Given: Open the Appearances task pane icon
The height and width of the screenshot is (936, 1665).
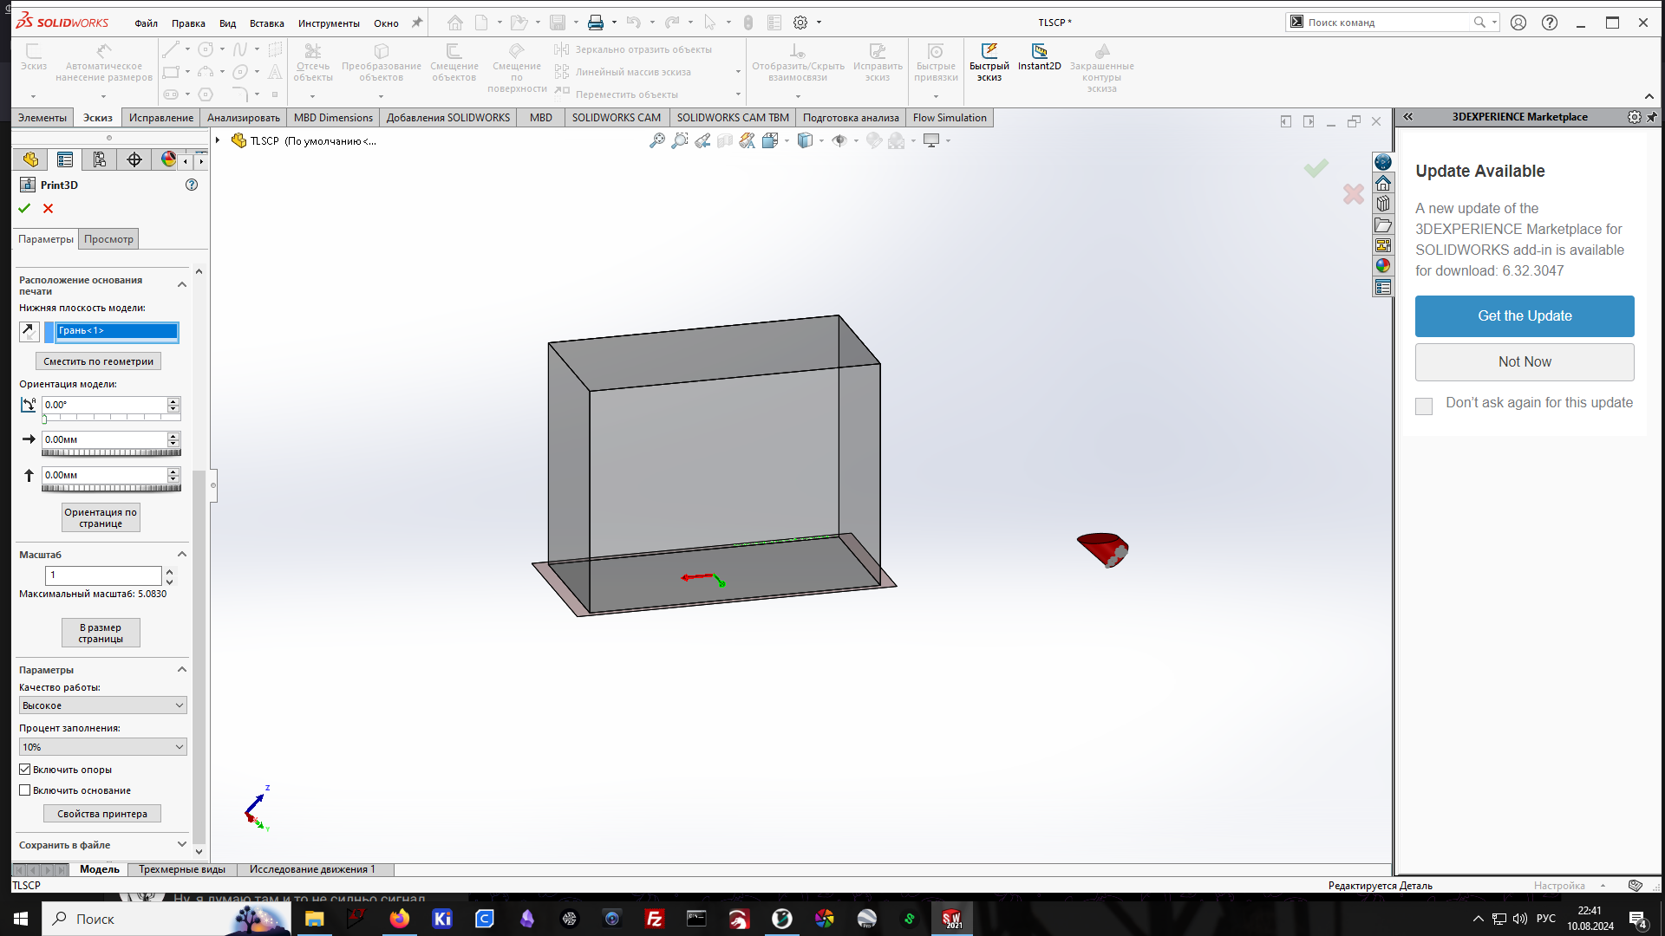Looking at the screenshot, I should [x=1383, y=266].
